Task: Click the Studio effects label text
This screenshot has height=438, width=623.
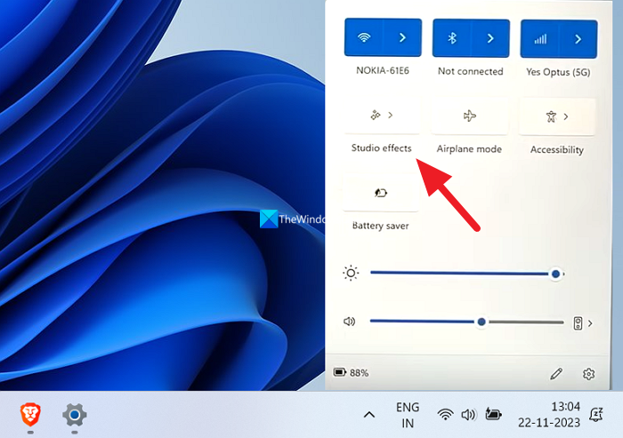Action: (x=382, y=148)
